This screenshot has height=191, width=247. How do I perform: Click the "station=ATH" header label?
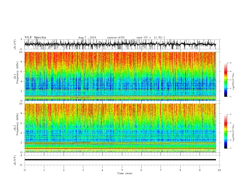[116, 37]
